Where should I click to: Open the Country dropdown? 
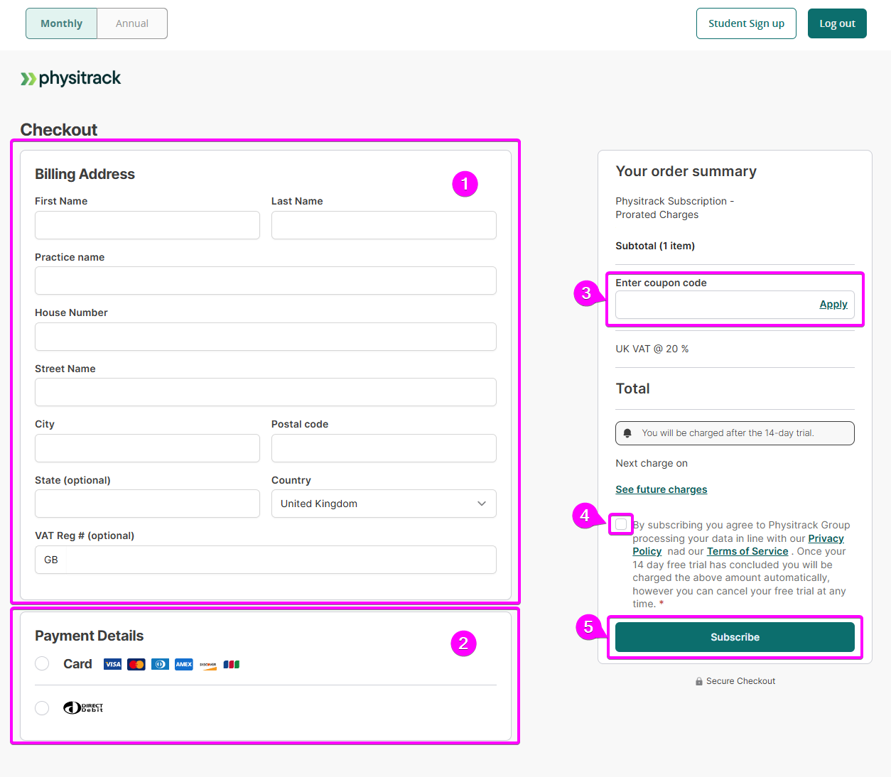click(x=384, y=504)
